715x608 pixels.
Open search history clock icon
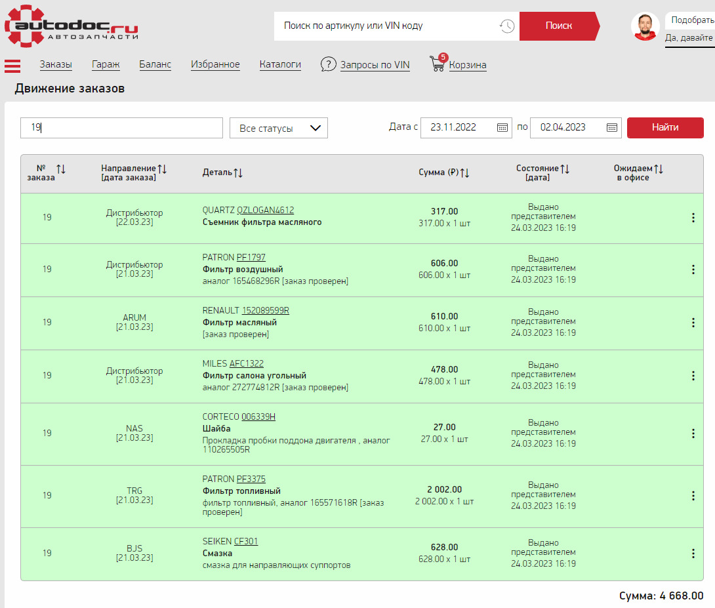pyautogui.click(x=506, y=26)
